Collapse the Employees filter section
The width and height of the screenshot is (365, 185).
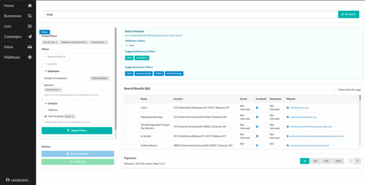coord(77,71)
